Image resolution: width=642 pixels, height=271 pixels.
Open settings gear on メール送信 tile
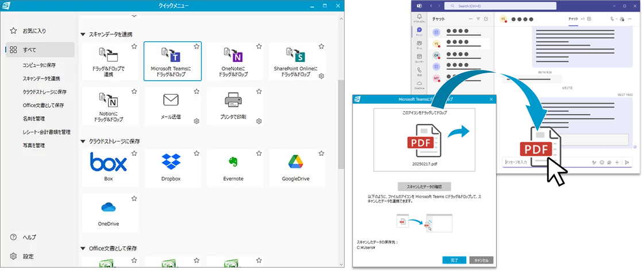[196, 121]
